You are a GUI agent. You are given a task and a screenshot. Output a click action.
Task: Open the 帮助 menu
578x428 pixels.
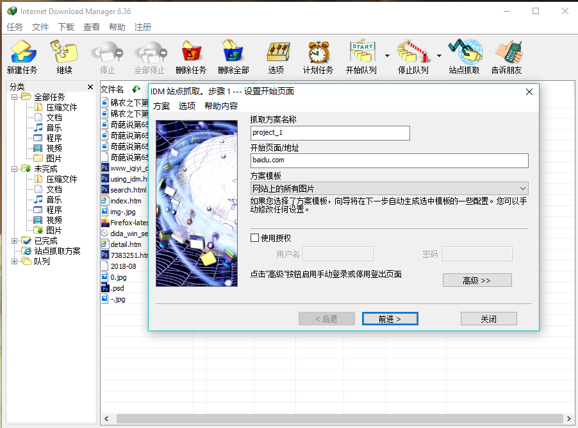(117, 27)
